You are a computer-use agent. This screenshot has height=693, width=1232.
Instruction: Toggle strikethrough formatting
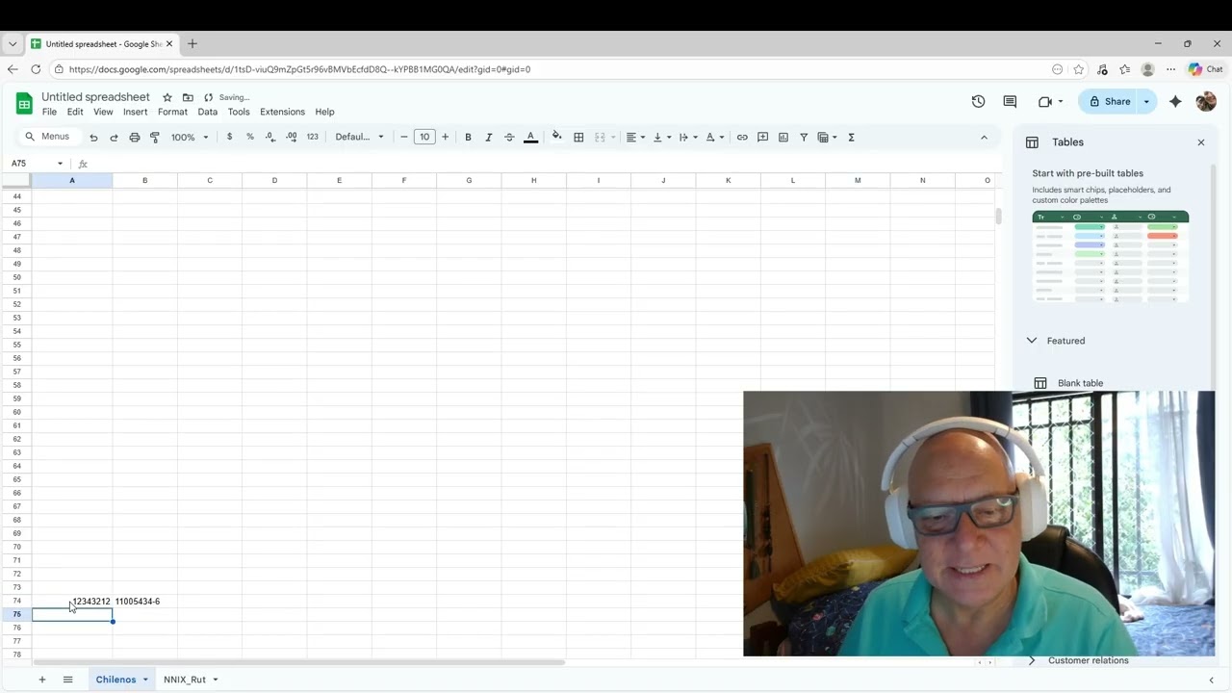coord(509,138)
